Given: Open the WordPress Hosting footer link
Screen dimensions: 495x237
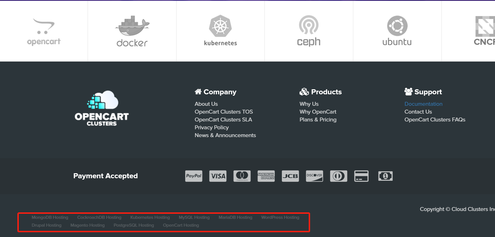Looking at the screenshot, I should (280, 217).
